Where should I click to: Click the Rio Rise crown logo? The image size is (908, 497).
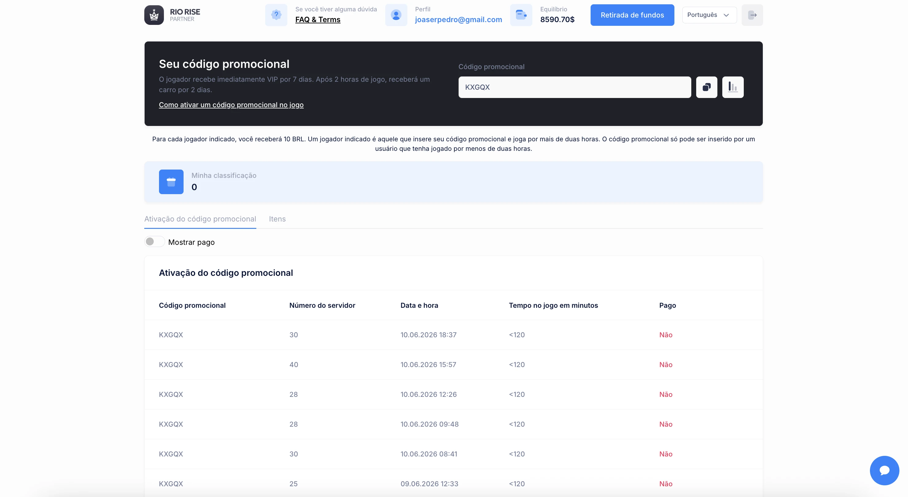(x=154, y=15)
